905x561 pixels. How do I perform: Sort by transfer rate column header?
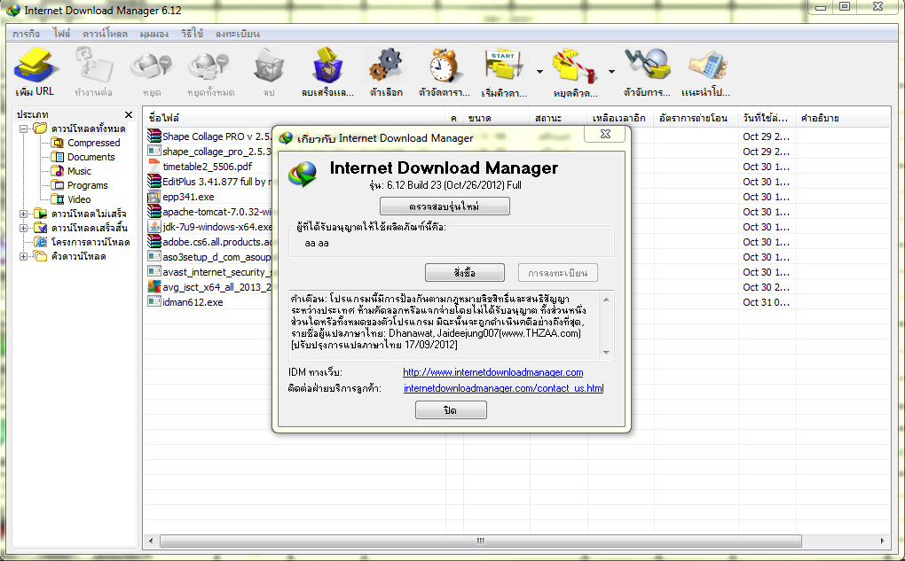696,118
